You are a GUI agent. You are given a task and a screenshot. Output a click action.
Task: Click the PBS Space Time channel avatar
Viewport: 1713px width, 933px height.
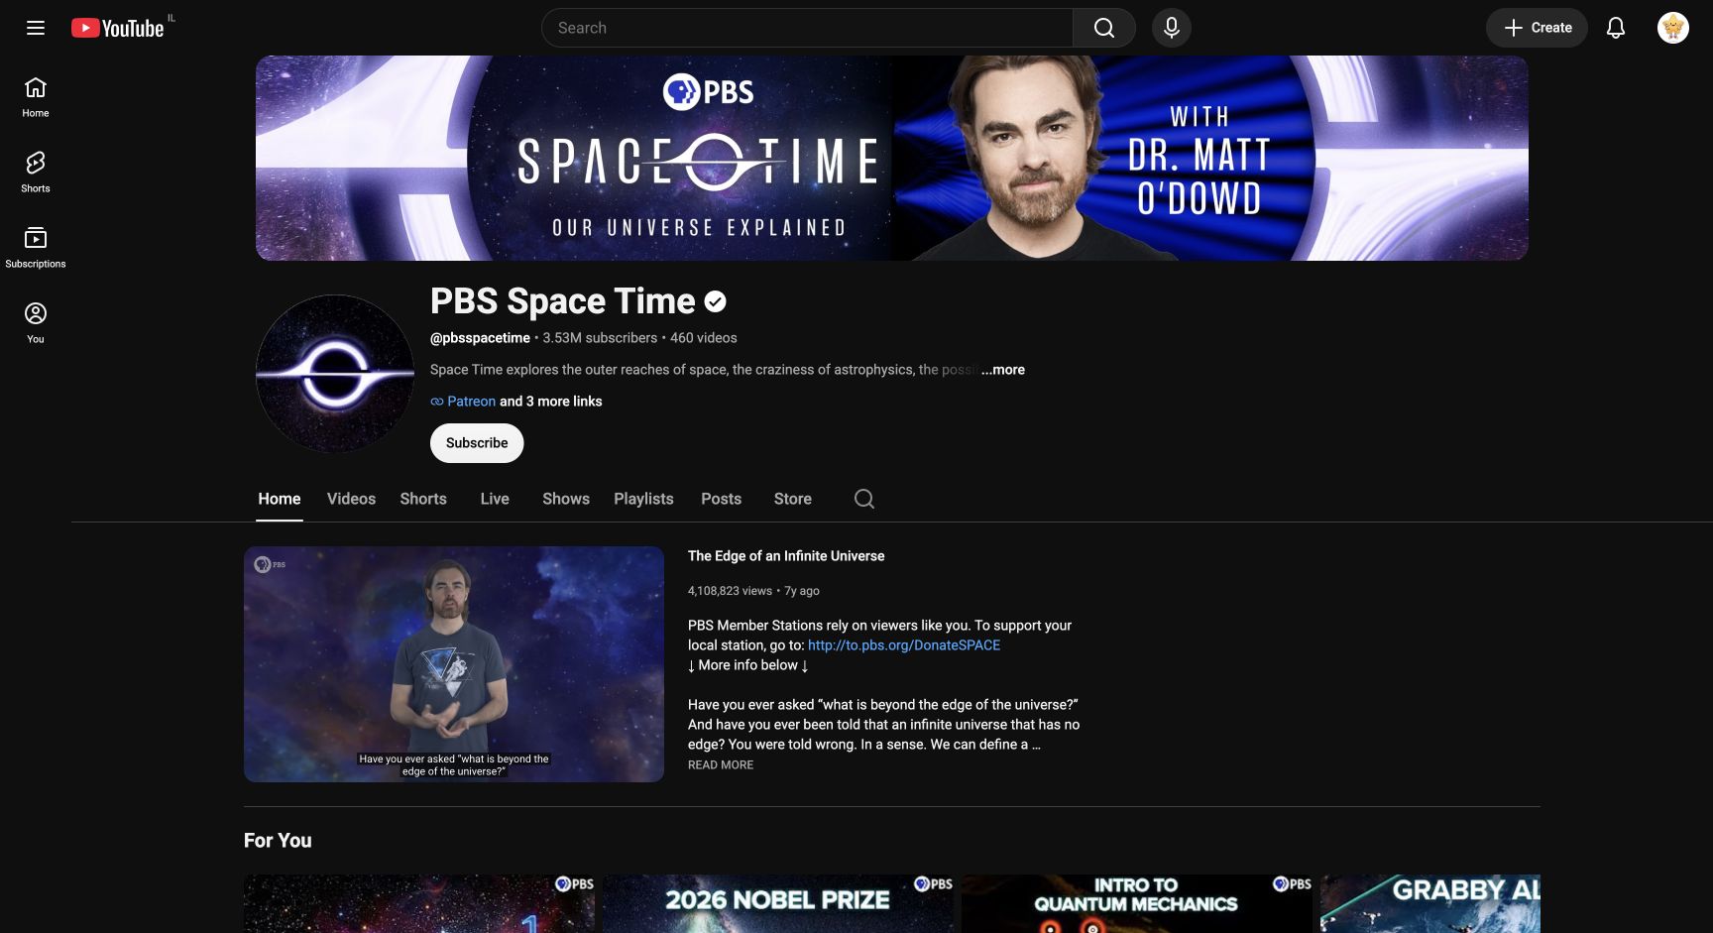pos(335,374)
